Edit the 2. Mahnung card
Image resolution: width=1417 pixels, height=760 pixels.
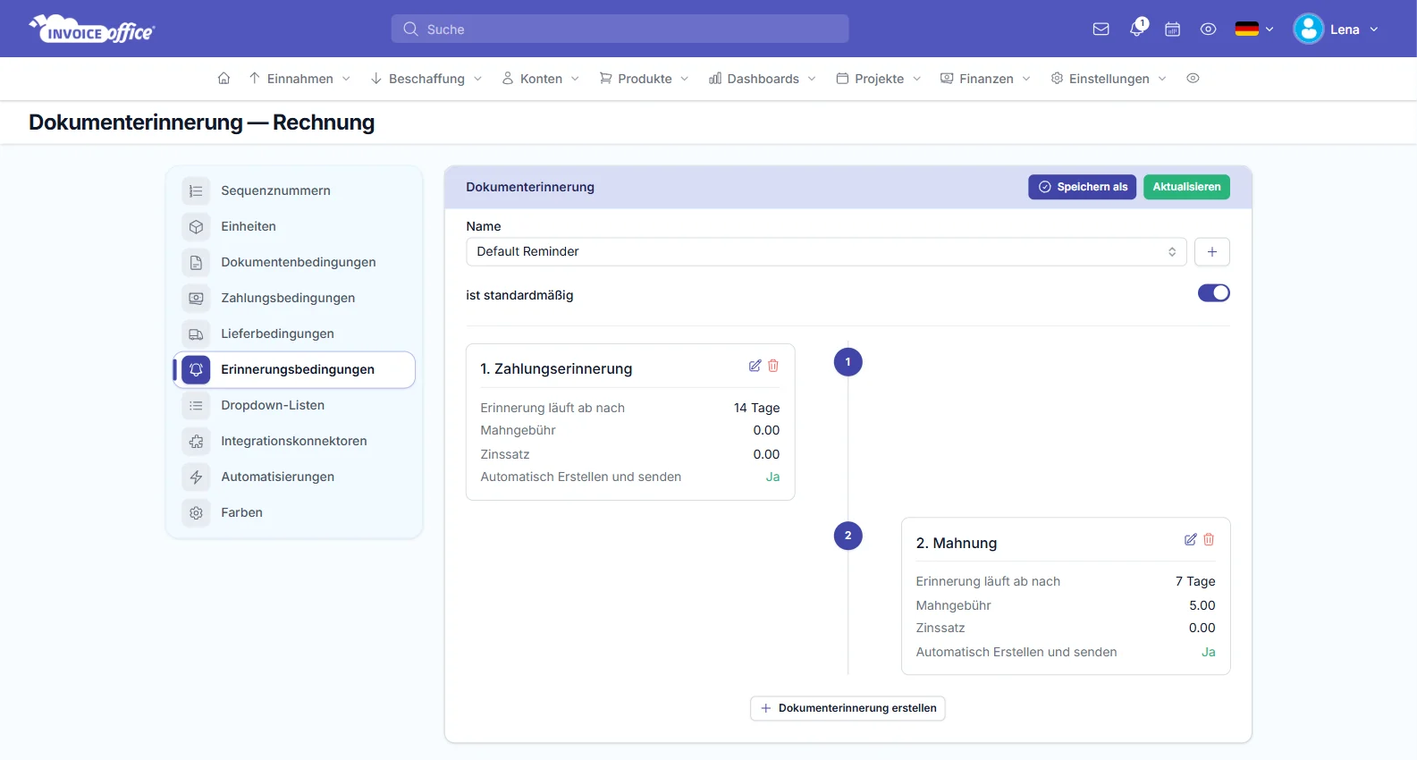(x=1190, y=539)
